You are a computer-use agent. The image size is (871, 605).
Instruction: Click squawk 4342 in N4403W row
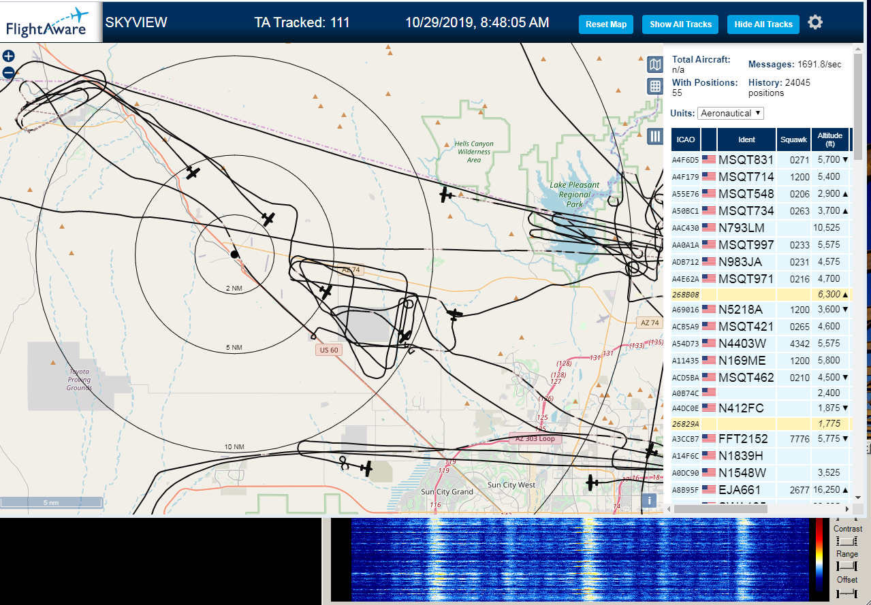(793, 344)
